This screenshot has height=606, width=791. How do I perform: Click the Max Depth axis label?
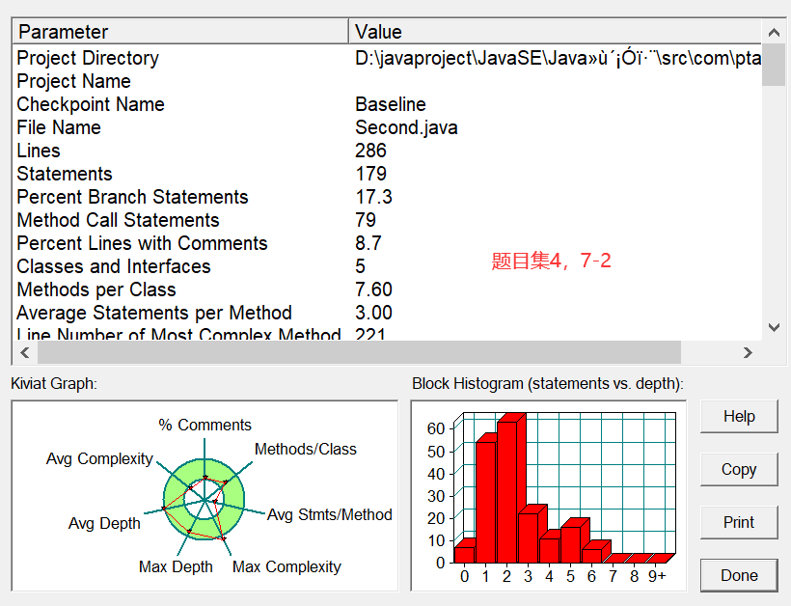[x=176, y=566]
